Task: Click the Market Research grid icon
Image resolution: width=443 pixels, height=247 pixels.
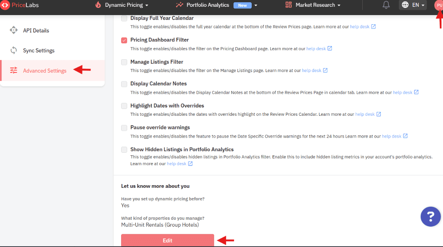Action: (289, 5)
